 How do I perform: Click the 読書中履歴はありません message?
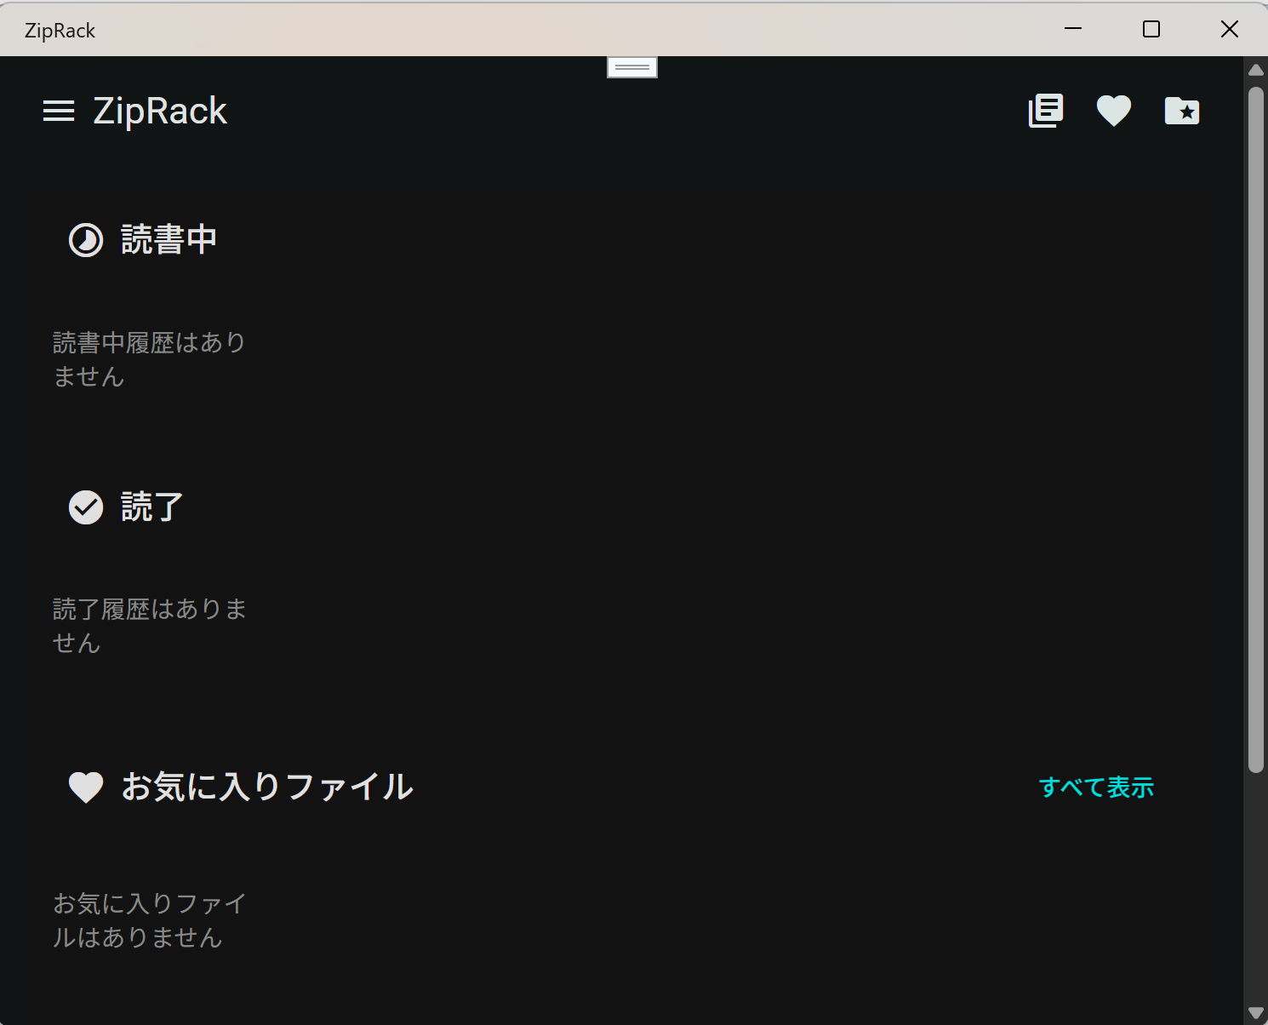[x=149, y=358]
